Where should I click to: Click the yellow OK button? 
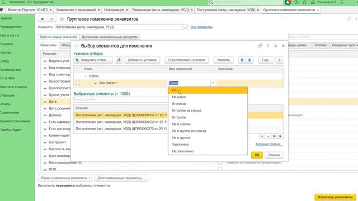[x=257, y=155]
